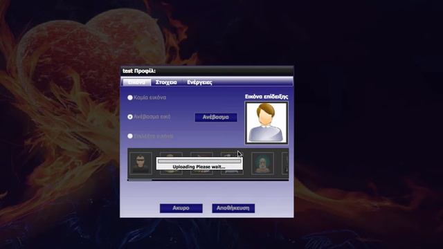Screen dimensions: 443x249
Task: Pick the sunglasses man avatar thumbnail
Action: pyautogui.click(x=141, y=163)
